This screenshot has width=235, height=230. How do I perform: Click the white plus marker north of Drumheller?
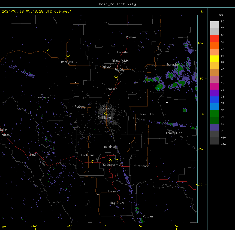click(167, 102)
